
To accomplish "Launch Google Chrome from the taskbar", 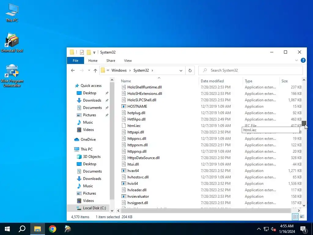I will coord(53,229).
